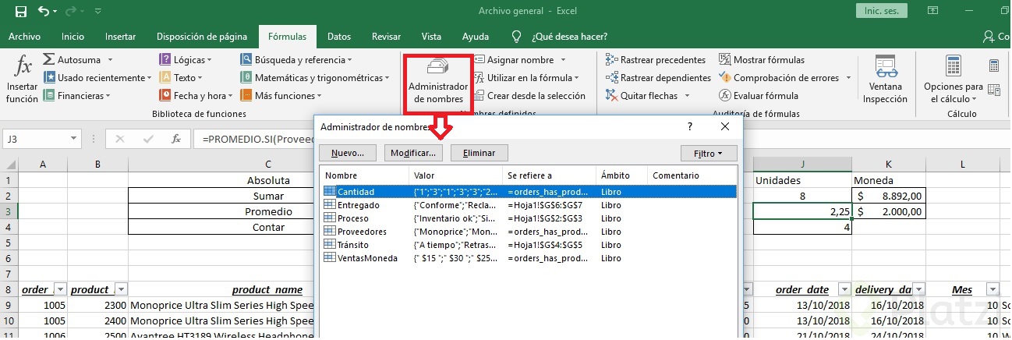Open Más funciones library
The height and width of the screenshot is (340, 1012).
coord(281,95)
